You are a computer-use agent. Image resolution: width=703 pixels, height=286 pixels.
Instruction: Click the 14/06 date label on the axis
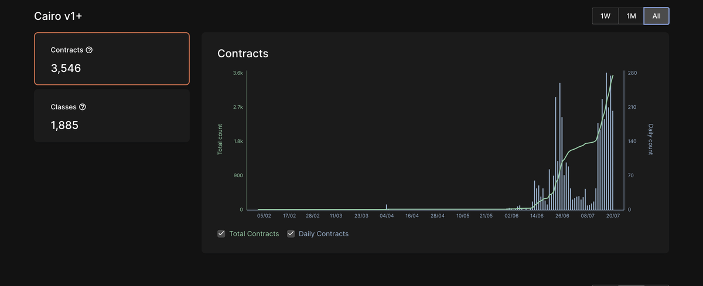pyautogui.click(x=537, y=216)
